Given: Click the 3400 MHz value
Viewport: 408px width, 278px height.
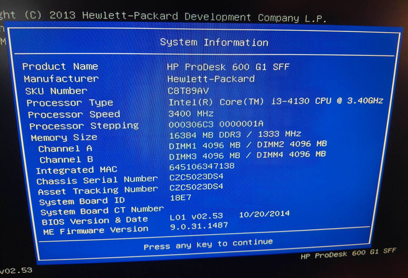Looking at the screenshot, I should 191,113.
